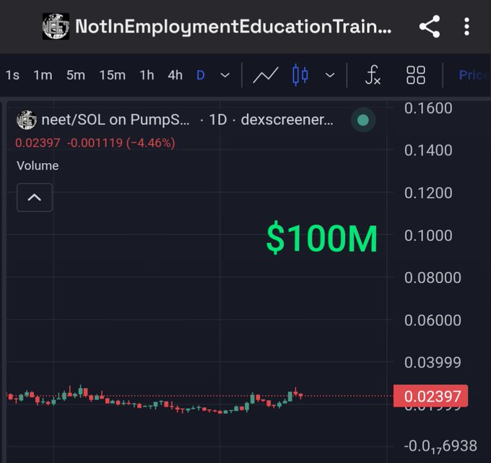Screen dimensions: 491x463
Task: Click the 0.08000 price axis label
Action: (x=433, y=278)
